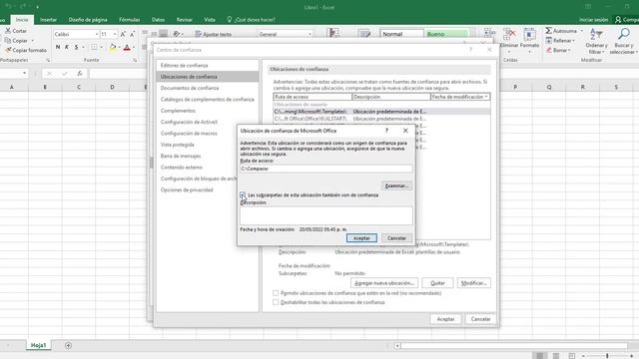This screenshot has width=639, height=359.
Task: Add new sheet with plus icon
Action: coord(68,346)
